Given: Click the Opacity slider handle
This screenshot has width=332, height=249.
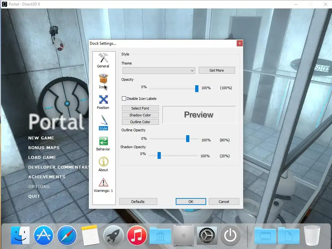Looking at the screenshot, I should pos(197,89).
